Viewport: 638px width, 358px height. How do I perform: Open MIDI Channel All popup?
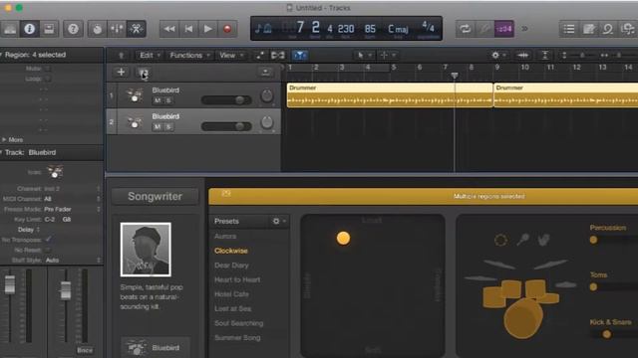click(x=72, y=199)
